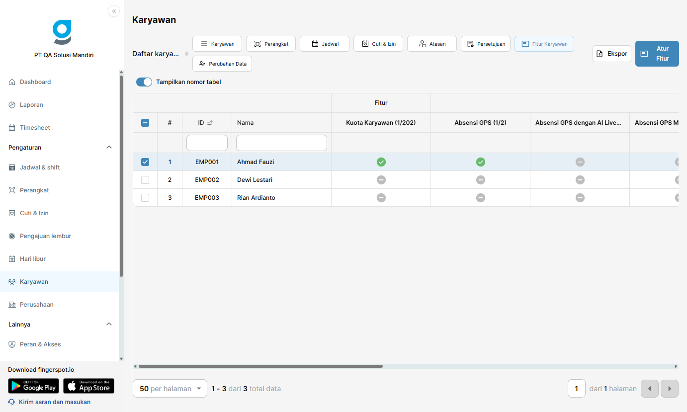Collapse the Pengaturan section
The image size is (687, 412).
coord(109,148)
